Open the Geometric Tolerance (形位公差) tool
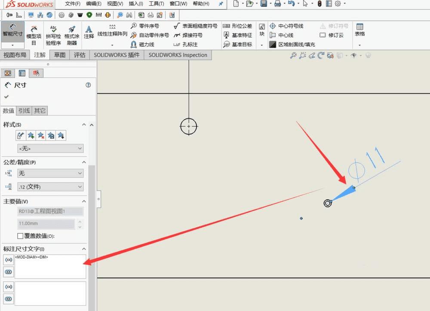Image resolution: width=430 pixels, height=311 pixels. (237, 26)
